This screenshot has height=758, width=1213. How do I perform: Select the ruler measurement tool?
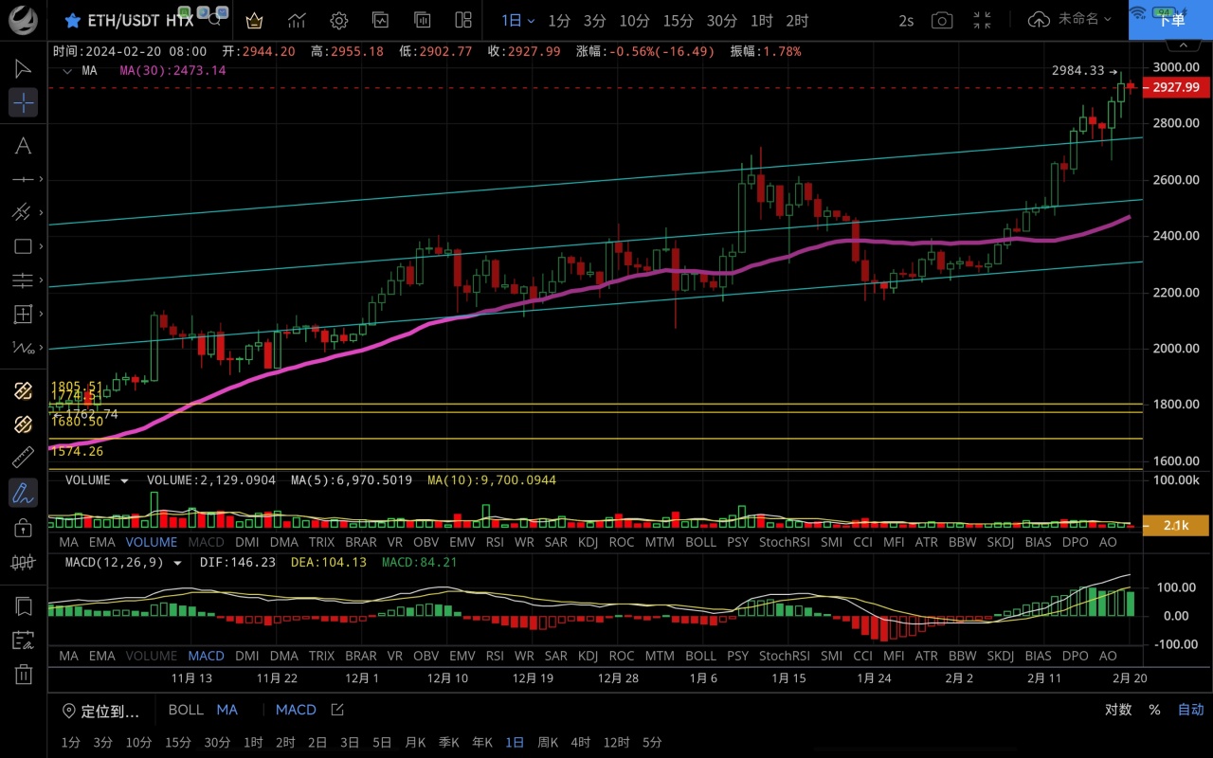23,459
